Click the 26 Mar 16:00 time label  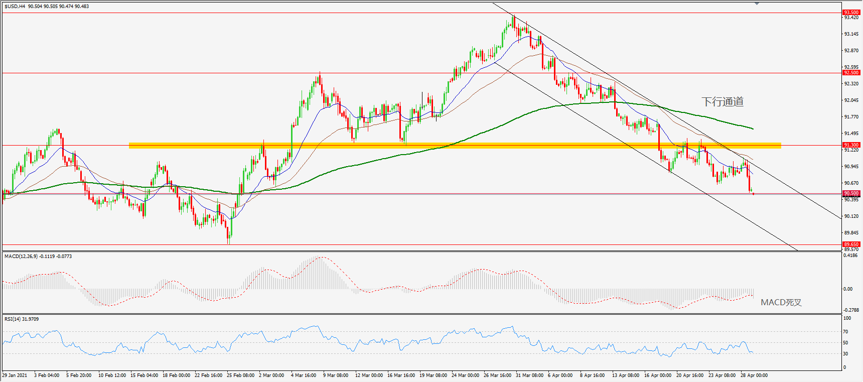[497, 375]
